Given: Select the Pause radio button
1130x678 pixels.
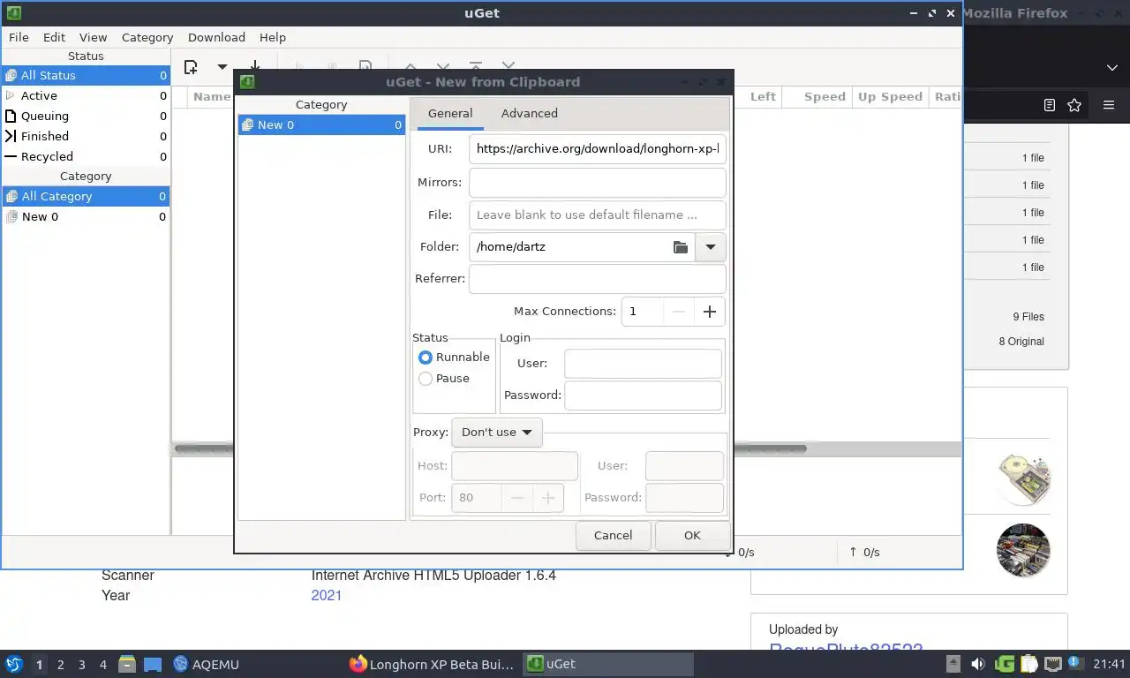Looking at the screenshot, I should 426,379.
